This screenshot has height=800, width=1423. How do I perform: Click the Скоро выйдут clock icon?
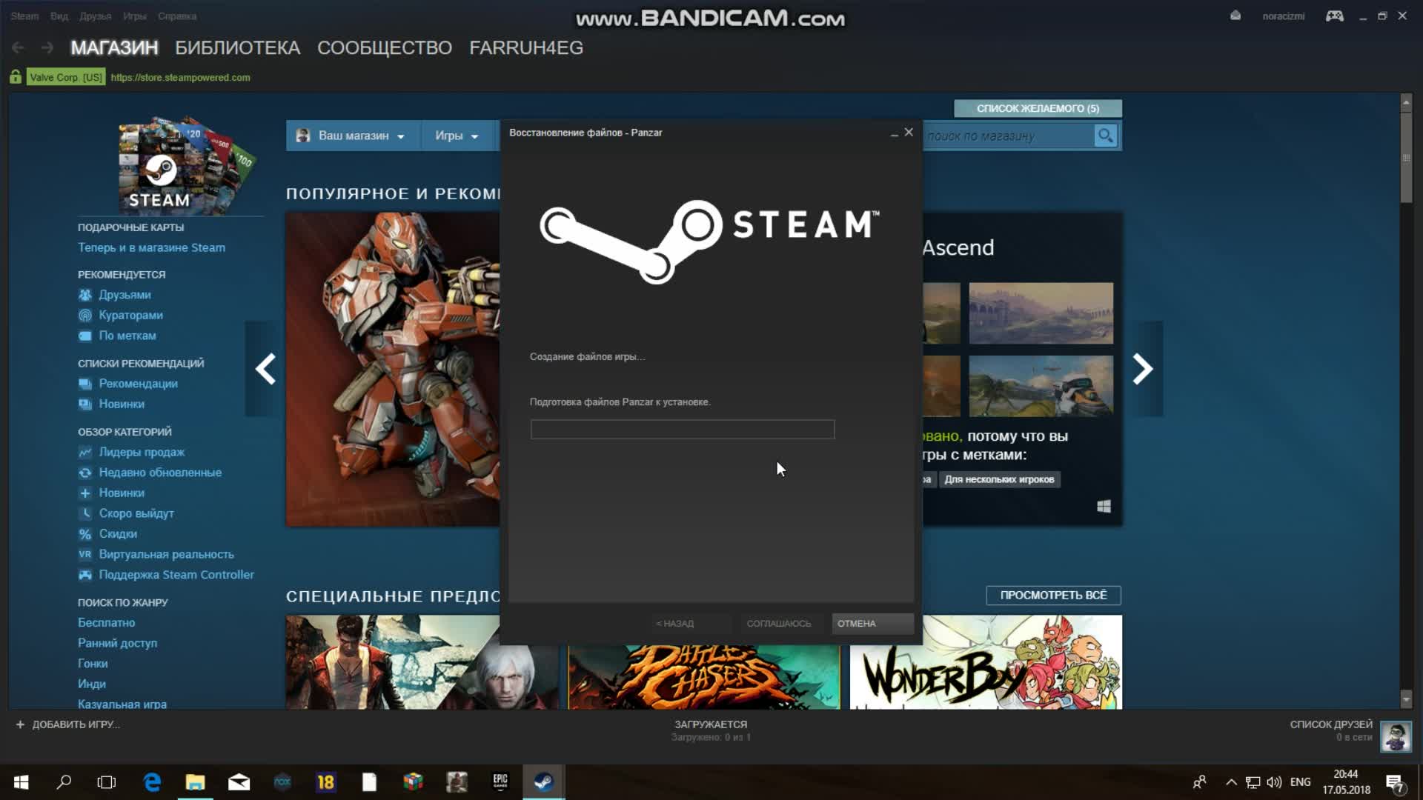coord(85,513)
